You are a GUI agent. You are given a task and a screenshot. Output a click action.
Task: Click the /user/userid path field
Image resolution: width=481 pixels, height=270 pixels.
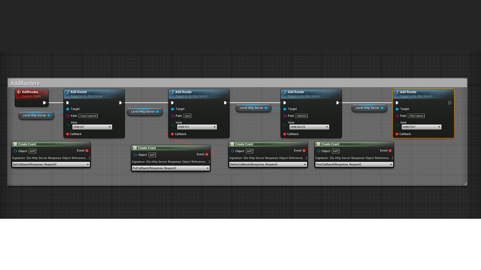pyautogui.click(x=88, y=116)
